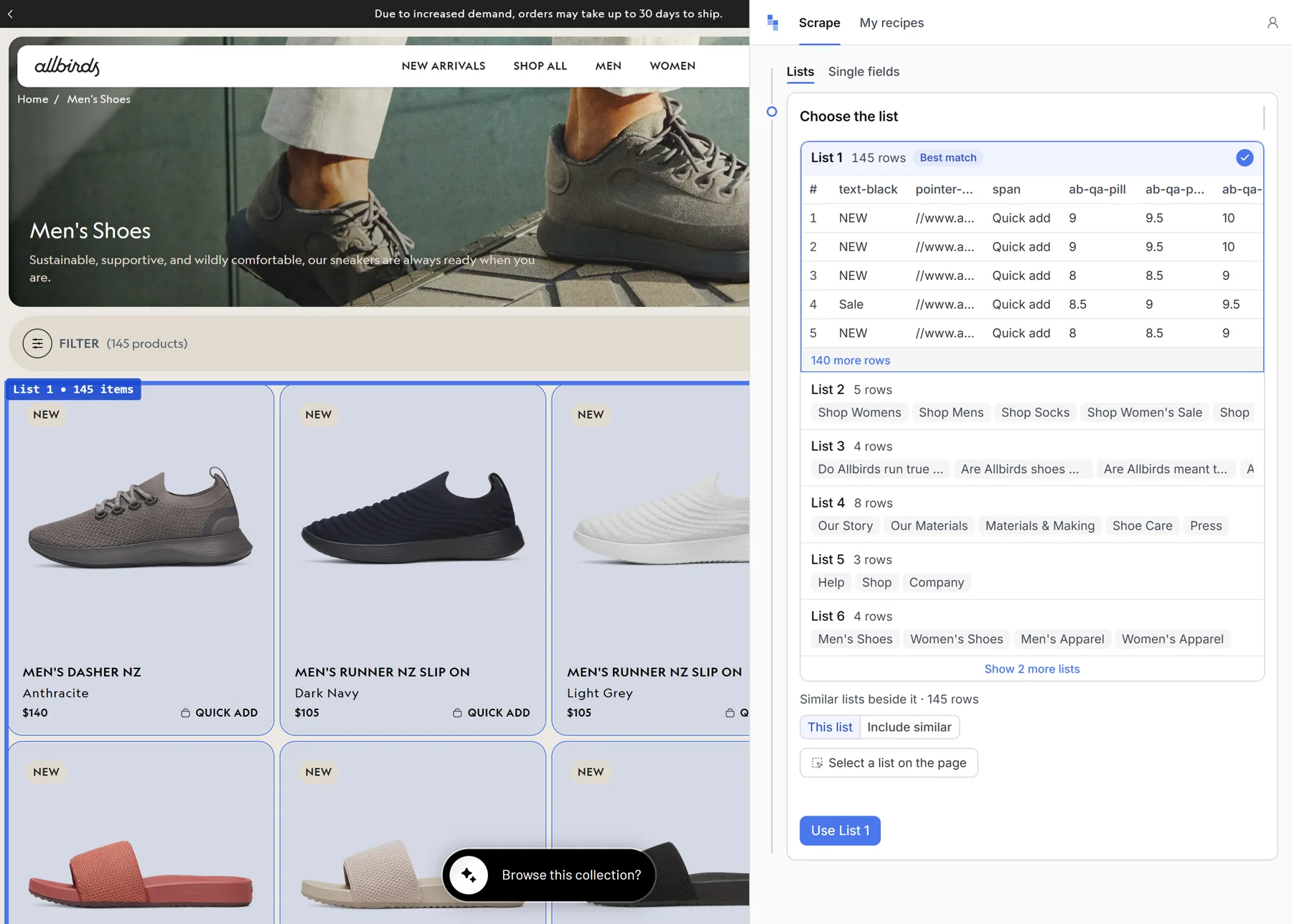Click the bag icon next to Anthracite Quick Add
Viewport: 1292px width, 924px height.
point(185,713)
